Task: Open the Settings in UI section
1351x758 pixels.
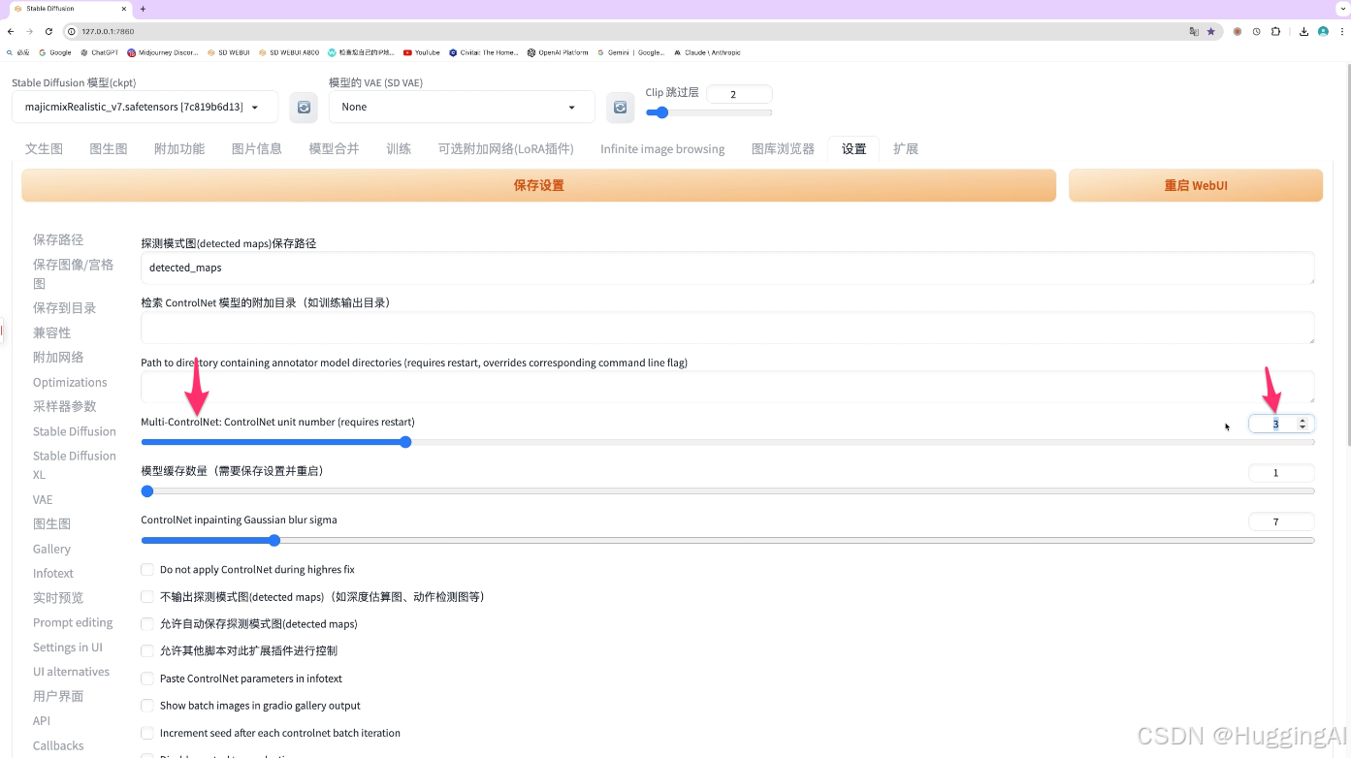Action: (x=68, y=647)
